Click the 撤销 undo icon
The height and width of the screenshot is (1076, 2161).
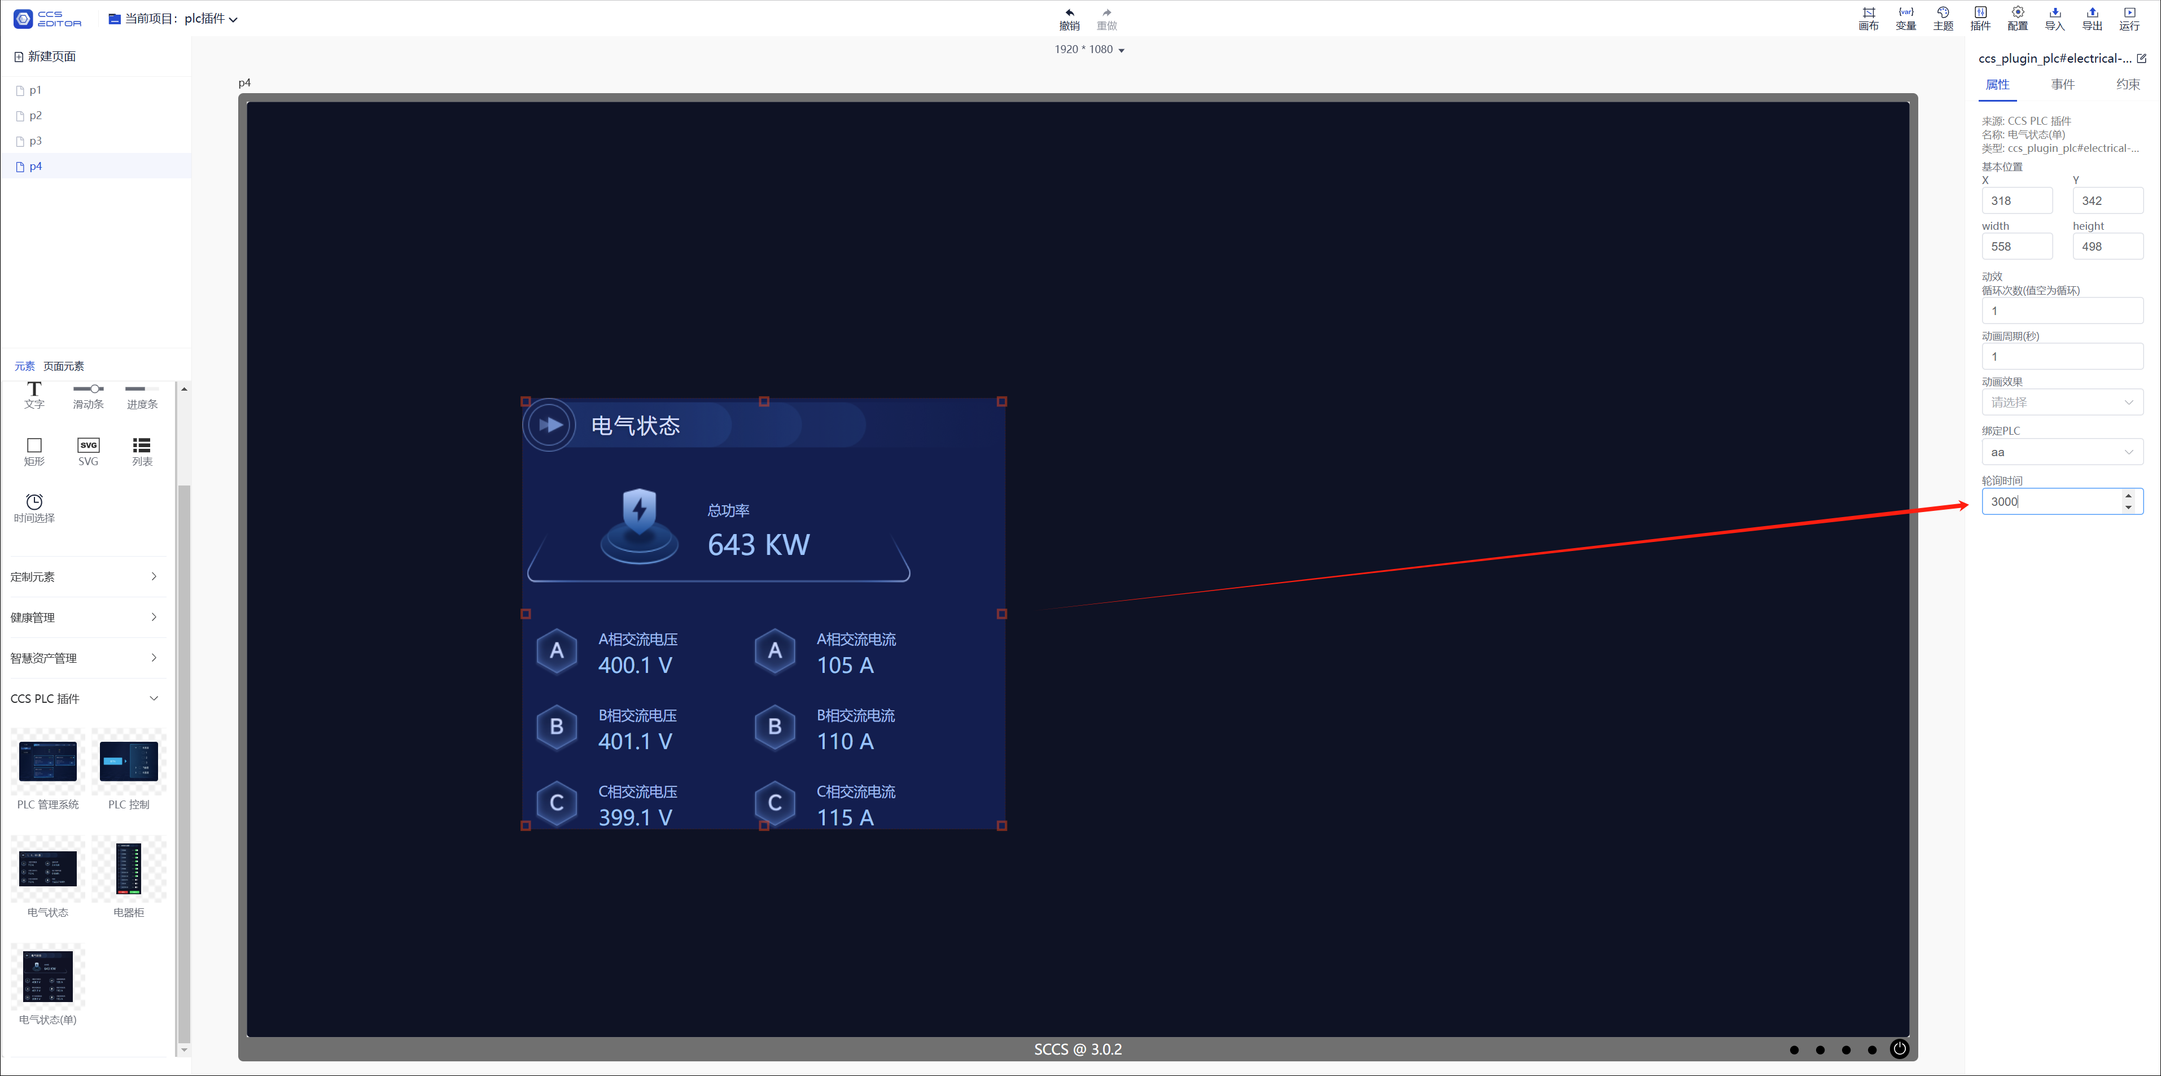point(1070,12)
